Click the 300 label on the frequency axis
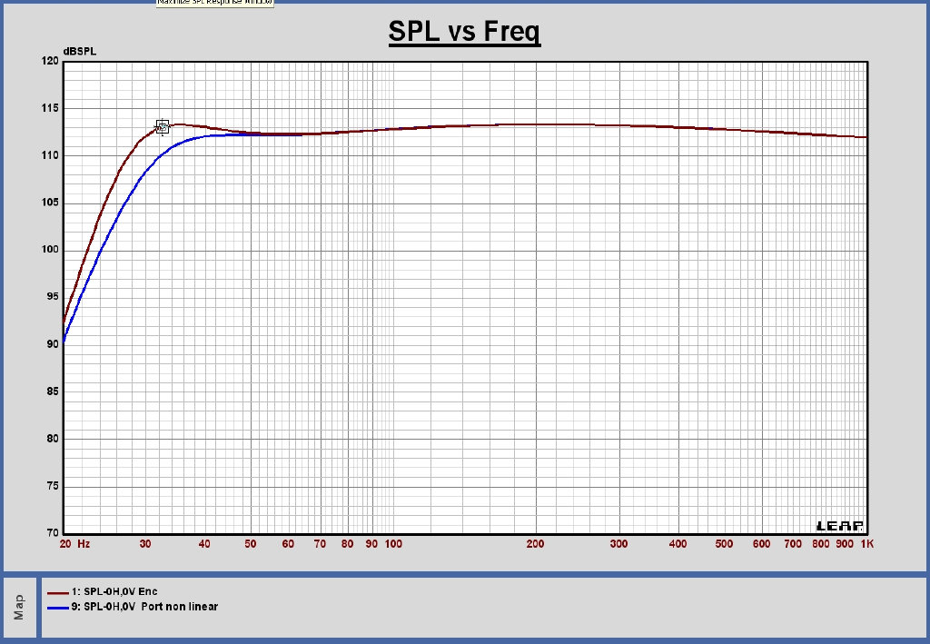 point(618,544)
